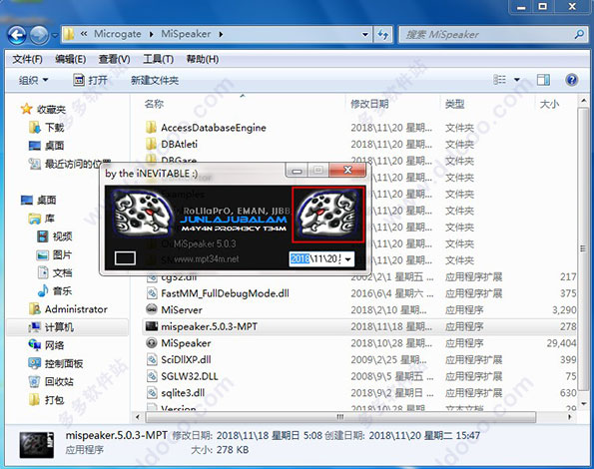Screen dimensions: 594x469
Task: Open Favorites star in sidebar
Action: point(27,109)
